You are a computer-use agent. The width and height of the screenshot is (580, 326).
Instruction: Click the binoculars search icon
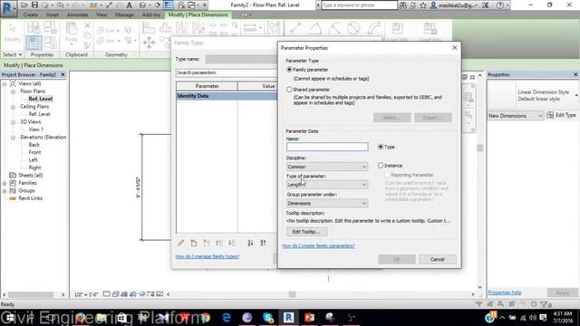tap(402, 5)
